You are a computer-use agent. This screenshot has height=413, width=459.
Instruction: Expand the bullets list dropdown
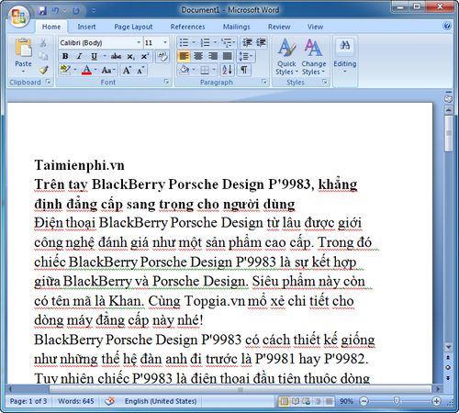(x=194, y=42)
